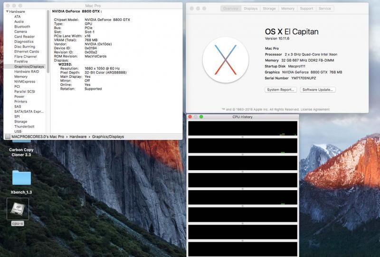
Task: Open the Storage tab
Action: [x=269, y=9]
